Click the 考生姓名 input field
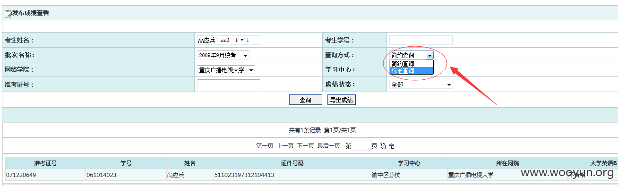Screen dimensions: 618x186 click(x=229, y=40)
